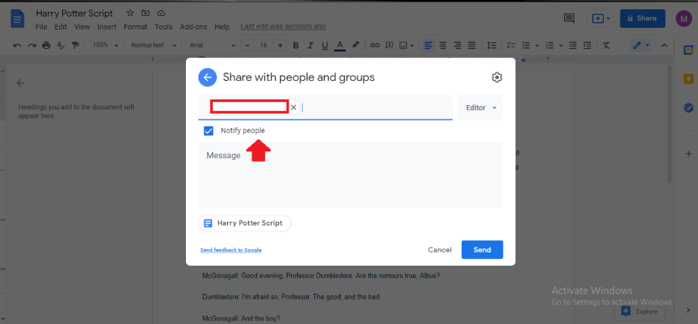The height and width of the screenshot is (324, 698).
Task: View cloud save document status icon
Action: click(x=161, y=13)
